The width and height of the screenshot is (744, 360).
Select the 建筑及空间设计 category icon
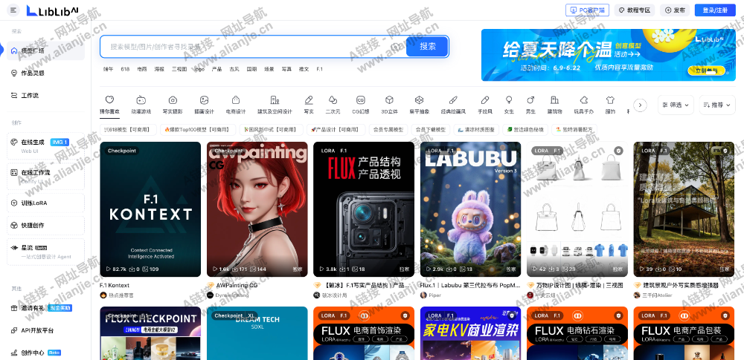[x=275, y=105]
